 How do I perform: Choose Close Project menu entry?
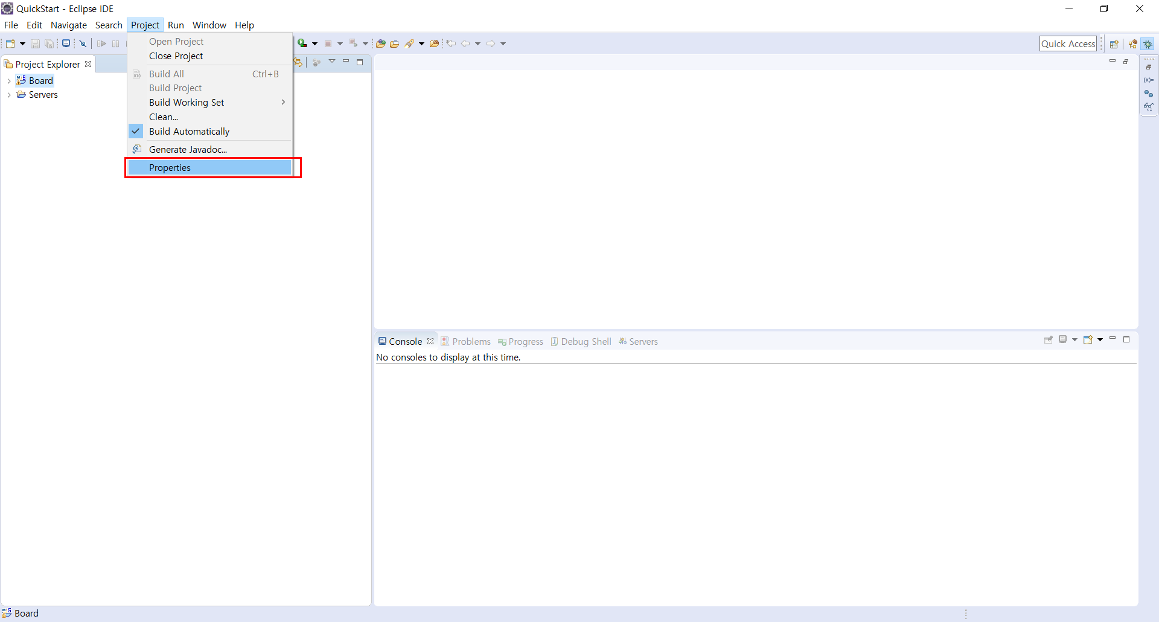click(210, 56)
